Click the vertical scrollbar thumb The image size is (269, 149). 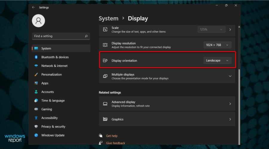(x=239, y=107)
